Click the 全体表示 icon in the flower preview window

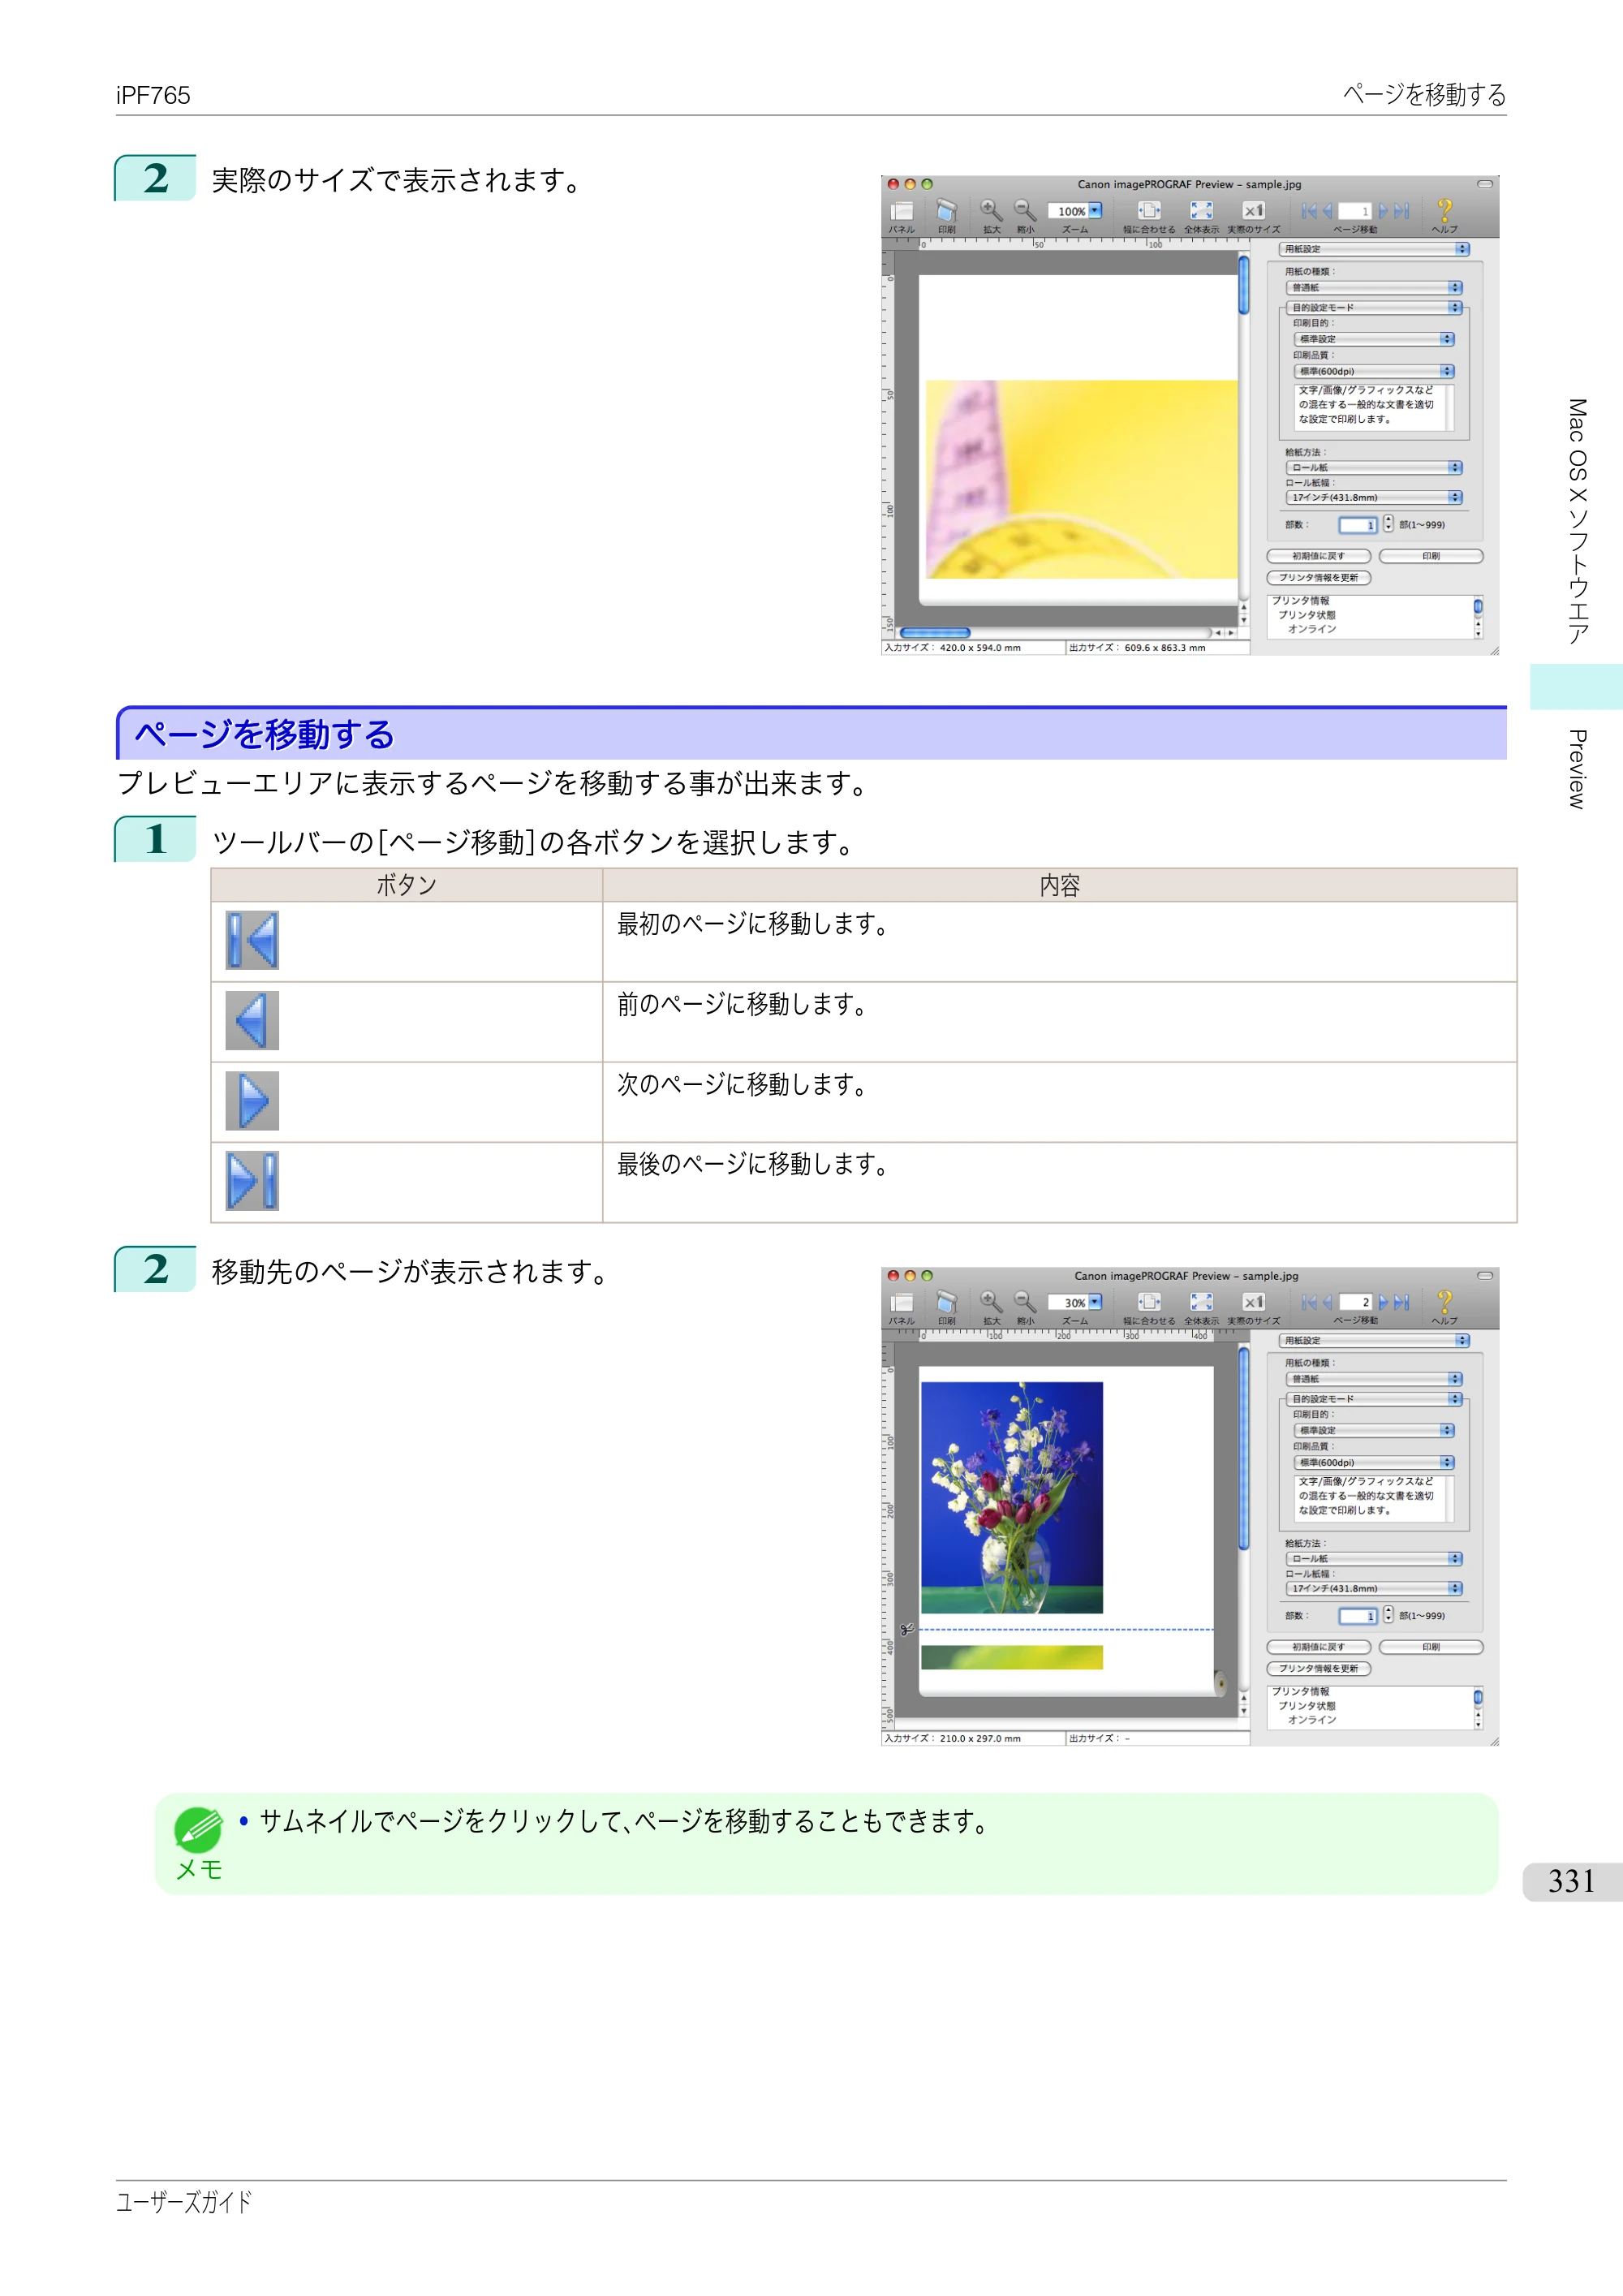(1201, 1301)
